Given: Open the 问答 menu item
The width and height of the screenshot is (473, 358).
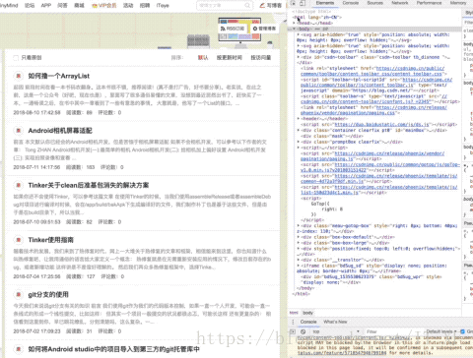Looking at the screenshot, I should point(62,5).
